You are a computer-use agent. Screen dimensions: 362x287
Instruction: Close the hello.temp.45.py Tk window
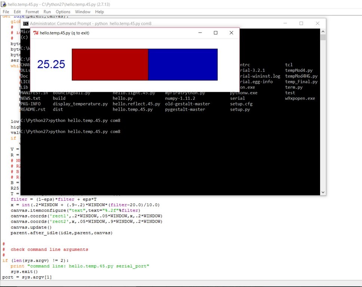click(231, 33)
